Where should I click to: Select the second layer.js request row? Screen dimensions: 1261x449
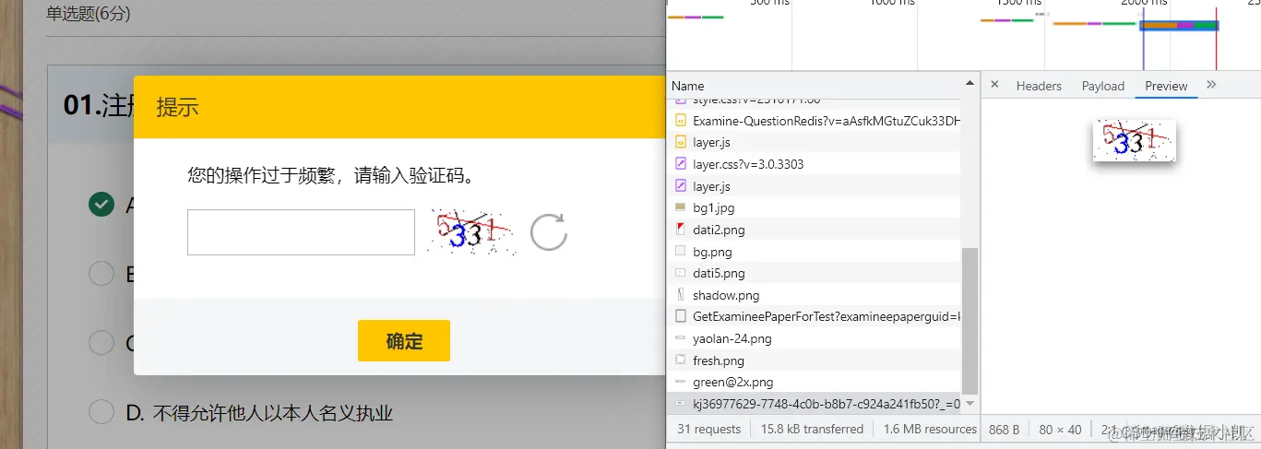[815, 186]
